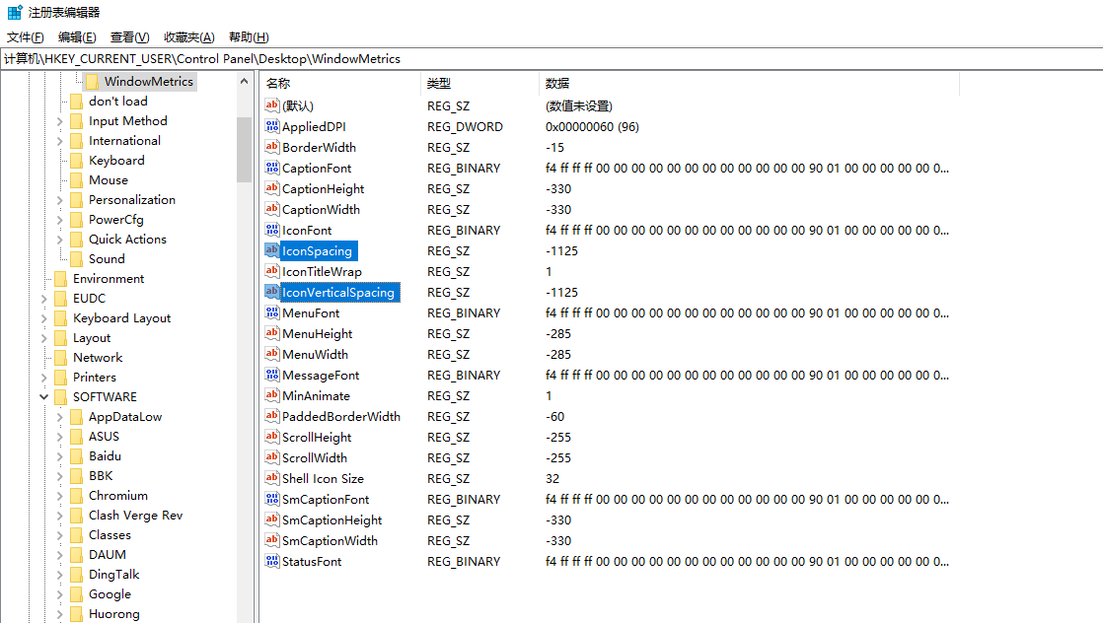The height and width of the screenshot is (623, 1103).
Task: Click the AppliedDPI data 0x00000060 (96)
Action: pyautogui.click(x=592, y=126)
